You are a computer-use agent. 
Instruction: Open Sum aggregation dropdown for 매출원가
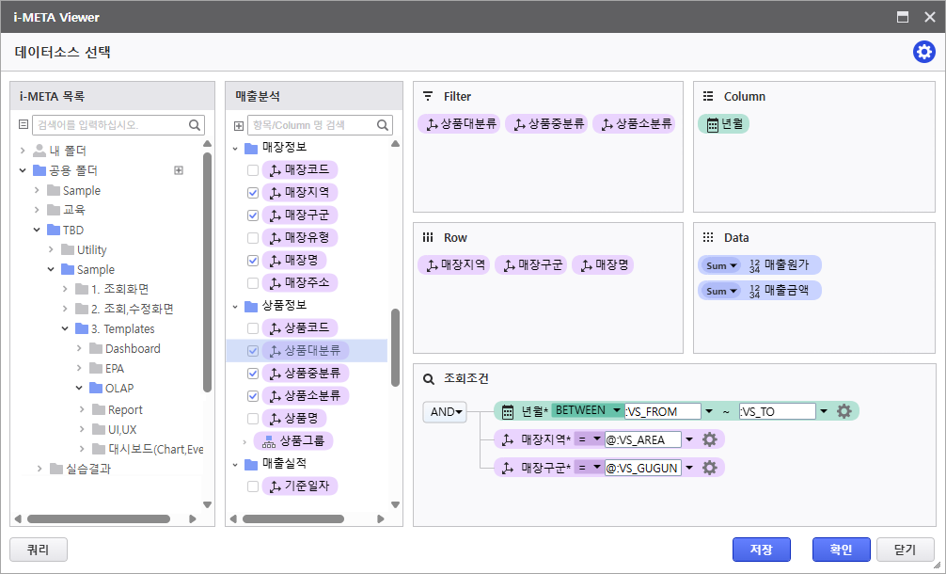pos(721,265)
